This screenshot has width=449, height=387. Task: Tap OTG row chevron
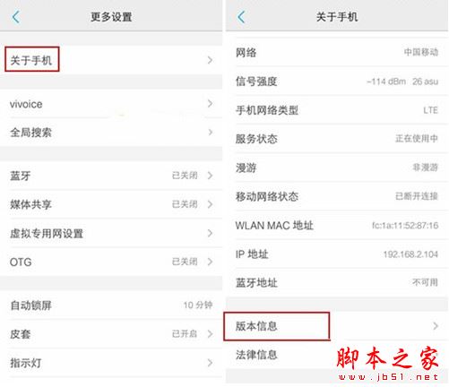(210, 262)
